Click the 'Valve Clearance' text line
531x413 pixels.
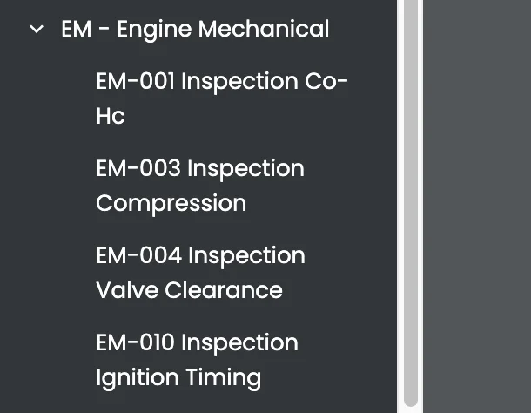click(x=189, y=290)
